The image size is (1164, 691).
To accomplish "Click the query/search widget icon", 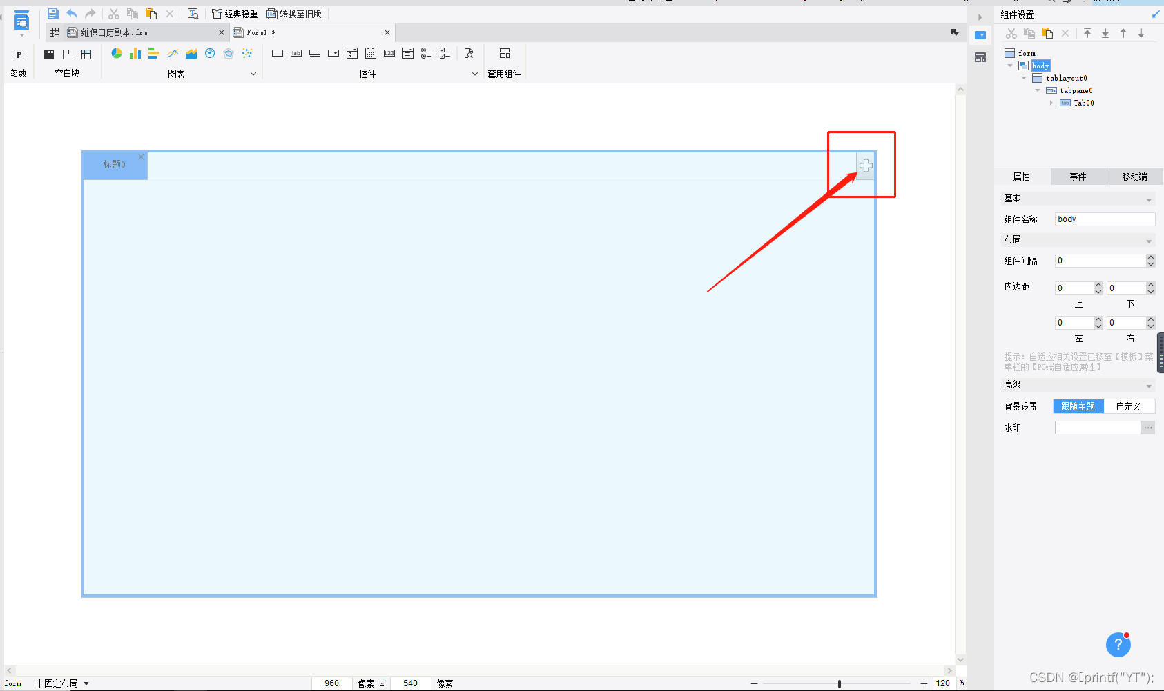I will (x=469, y=53).
